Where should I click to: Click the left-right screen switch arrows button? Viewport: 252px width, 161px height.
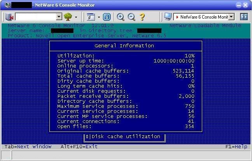point(244,17)
